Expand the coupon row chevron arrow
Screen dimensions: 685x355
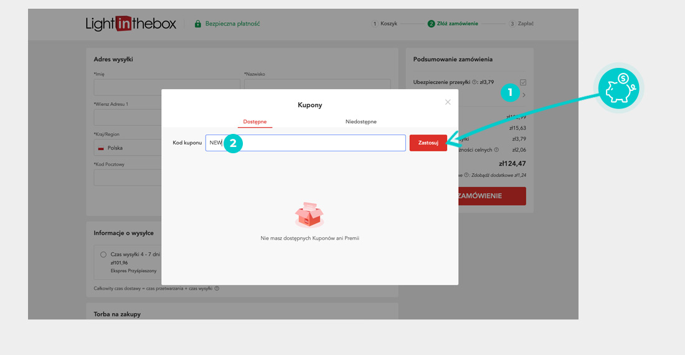[524, 95]
